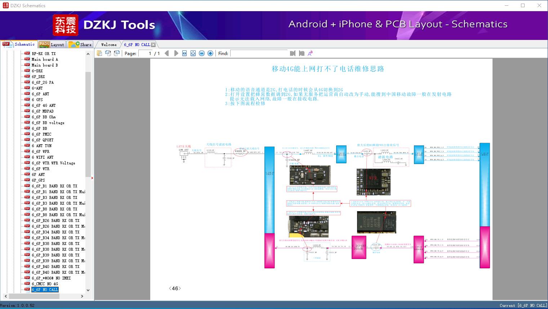
Task: Open the 6_6P_2G PA document
Action: tap(43, 82)
